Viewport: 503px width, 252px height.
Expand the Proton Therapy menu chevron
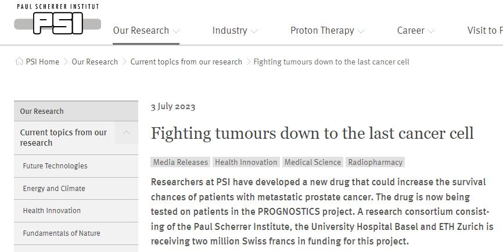click(x=361, y=31)
